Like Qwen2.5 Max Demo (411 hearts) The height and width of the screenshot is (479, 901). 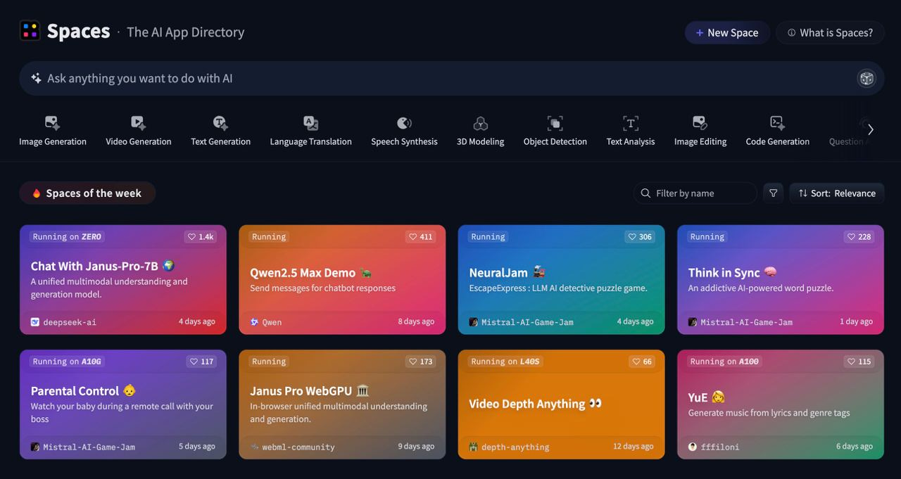[x=420, y=236]
